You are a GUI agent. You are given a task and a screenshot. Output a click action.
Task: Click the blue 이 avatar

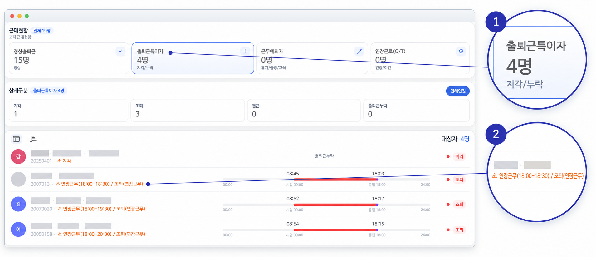pyautogui.click(x=18, y=229)
